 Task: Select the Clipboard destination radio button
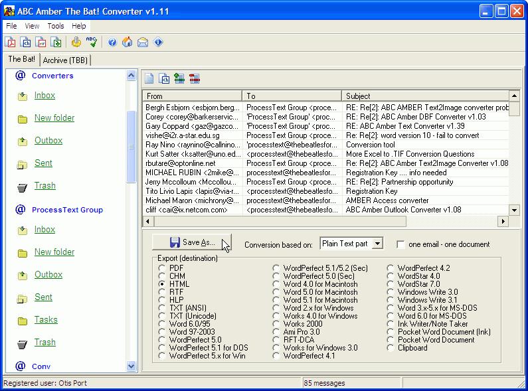coord(390,348)
